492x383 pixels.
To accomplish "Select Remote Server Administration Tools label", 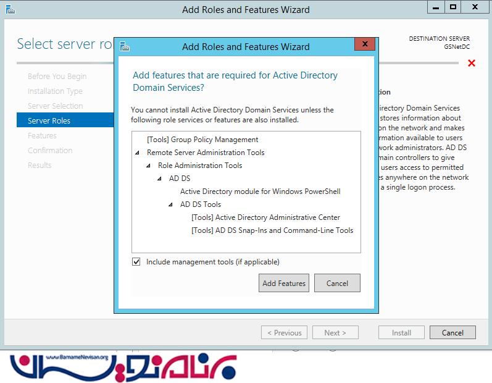I will pos(206,152).
